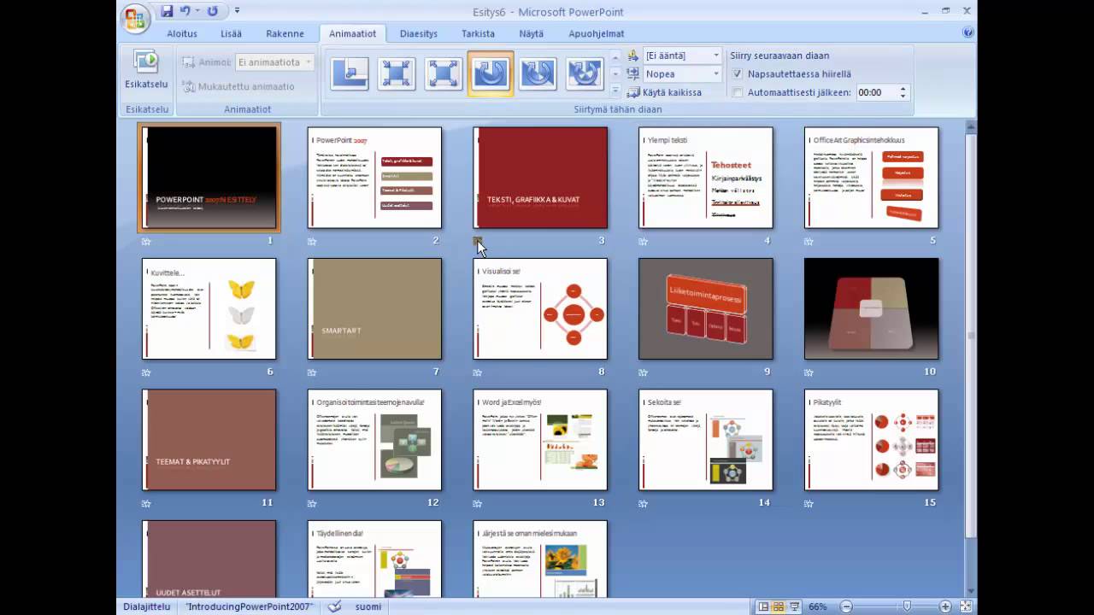Select slide 9 Liiketoimintaprosessi thumbnail
1094x615 pixels.
click(706, 308)
